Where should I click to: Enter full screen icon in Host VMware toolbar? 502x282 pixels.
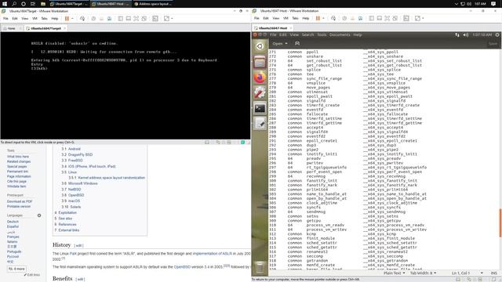(x=387, y=19)
